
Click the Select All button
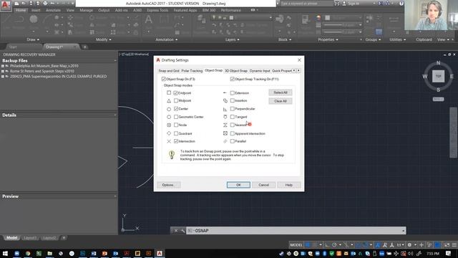(281, 92)
